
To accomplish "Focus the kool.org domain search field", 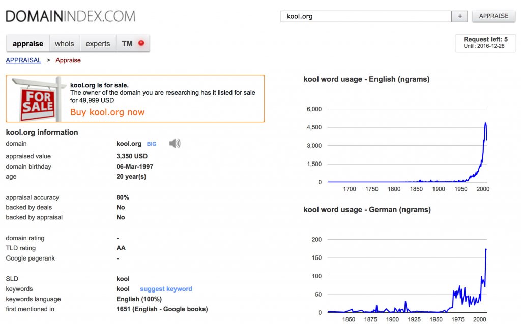I will [366, 16].
